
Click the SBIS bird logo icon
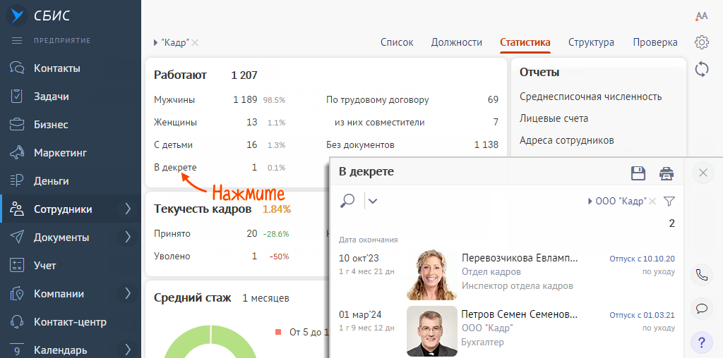pos(18,16)
